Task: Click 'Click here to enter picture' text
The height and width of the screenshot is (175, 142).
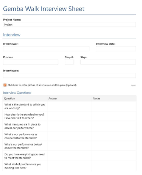Action: (42, 85)
